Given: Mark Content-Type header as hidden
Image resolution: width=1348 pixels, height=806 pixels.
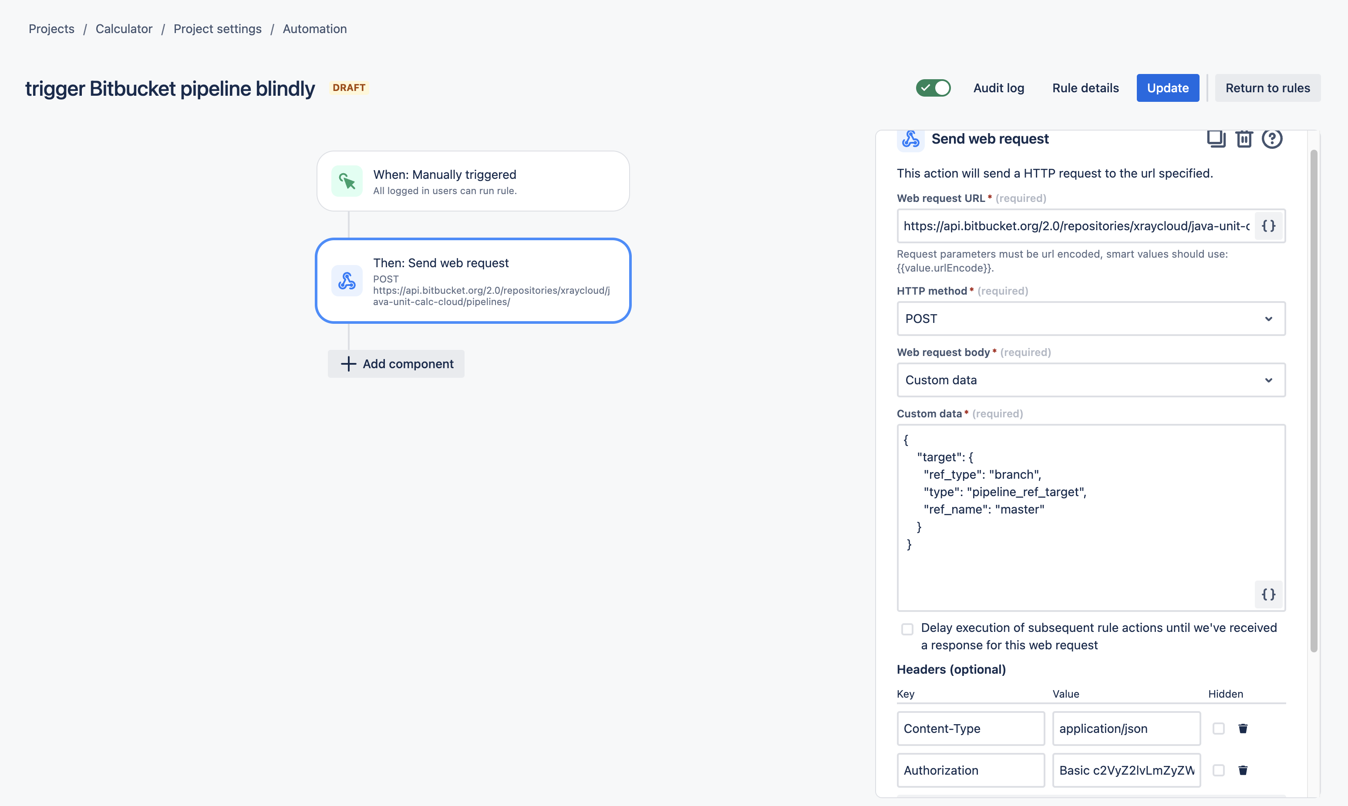Looking at the screenshot, I should coord(1219,729).
